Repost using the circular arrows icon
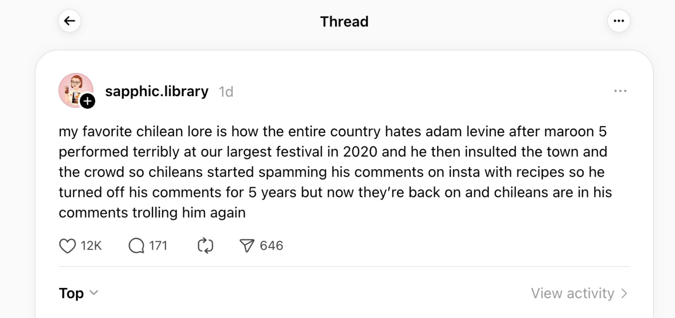Image resolution: width=675 pixels, height=318 pixels. pos(205,245)
